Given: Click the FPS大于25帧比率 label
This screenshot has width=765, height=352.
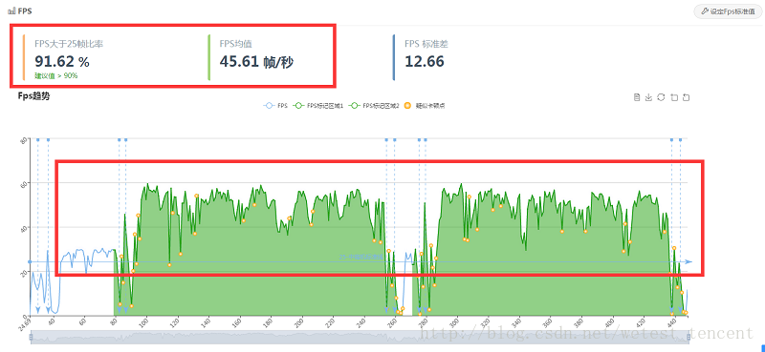Looking at the screenshot, I should (x=69, y=44).
